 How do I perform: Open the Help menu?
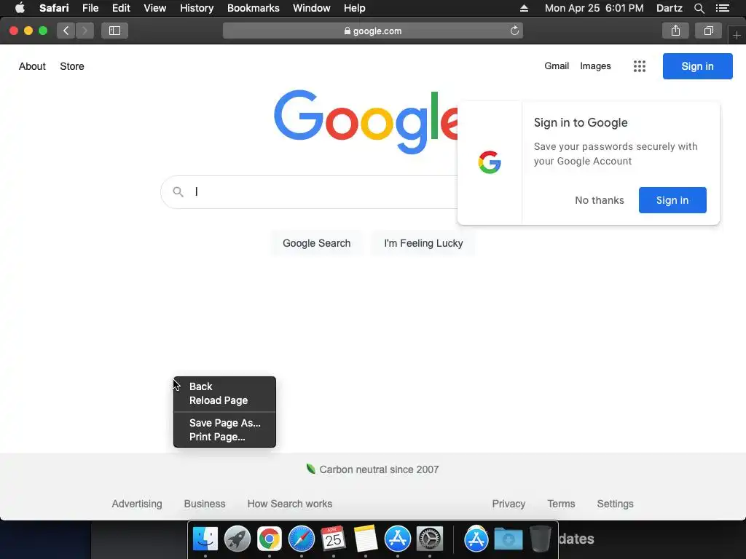[355, 8]
